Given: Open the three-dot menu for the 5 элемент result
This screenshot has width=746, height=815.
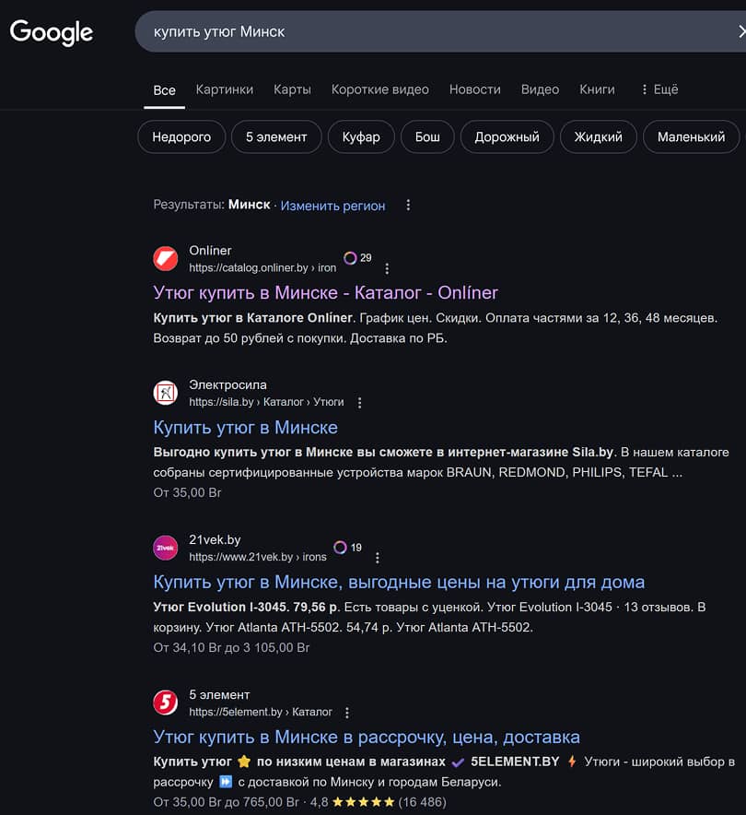Looking at the screenshot, I should [347, 713].
